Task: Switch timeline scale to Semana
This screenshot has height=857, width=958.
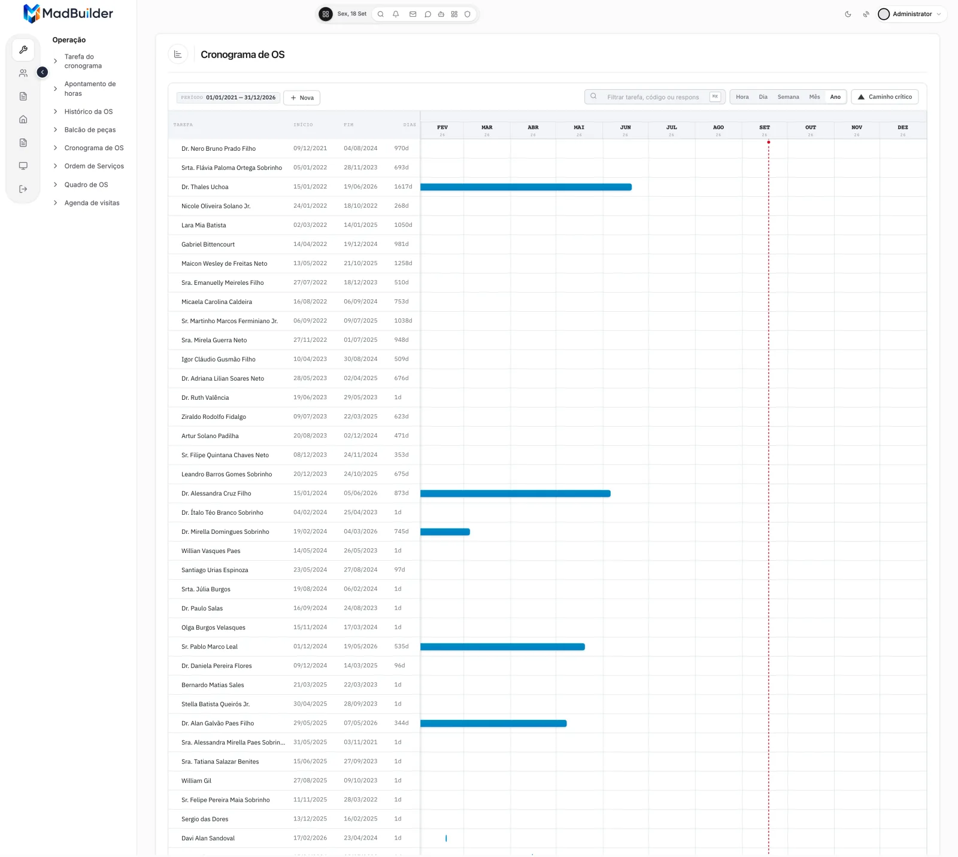Action: point(788,97)
